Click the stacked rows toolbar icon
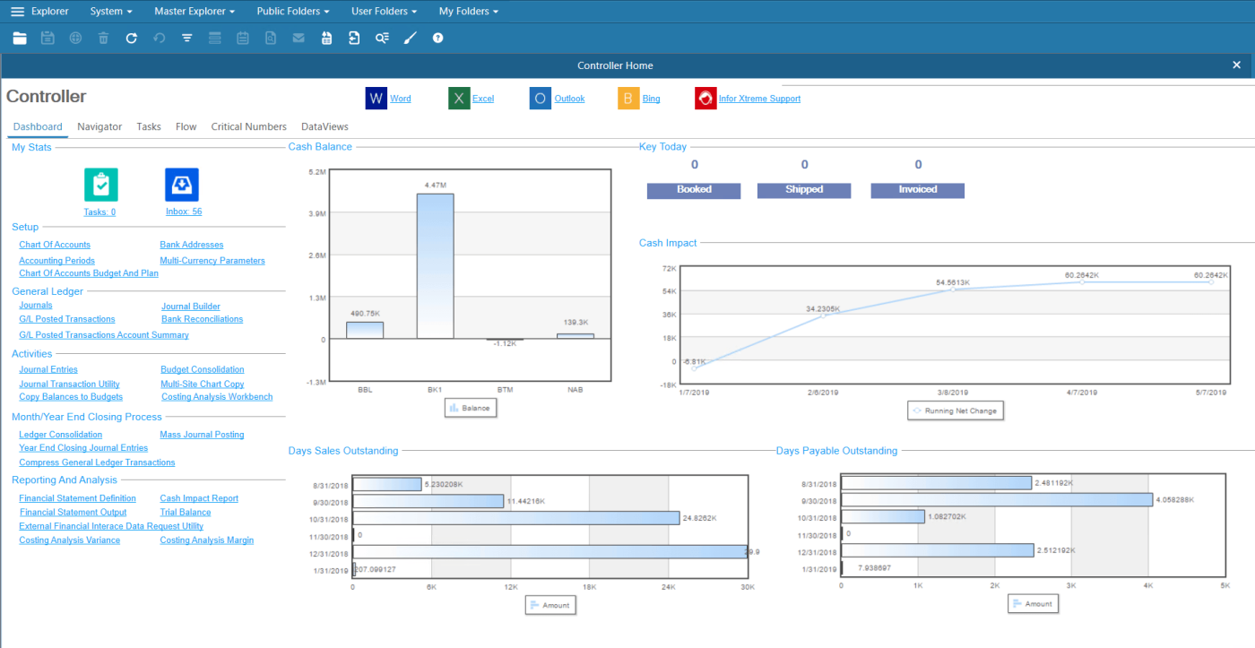The image size is (1255, 648). pos(214,38)
